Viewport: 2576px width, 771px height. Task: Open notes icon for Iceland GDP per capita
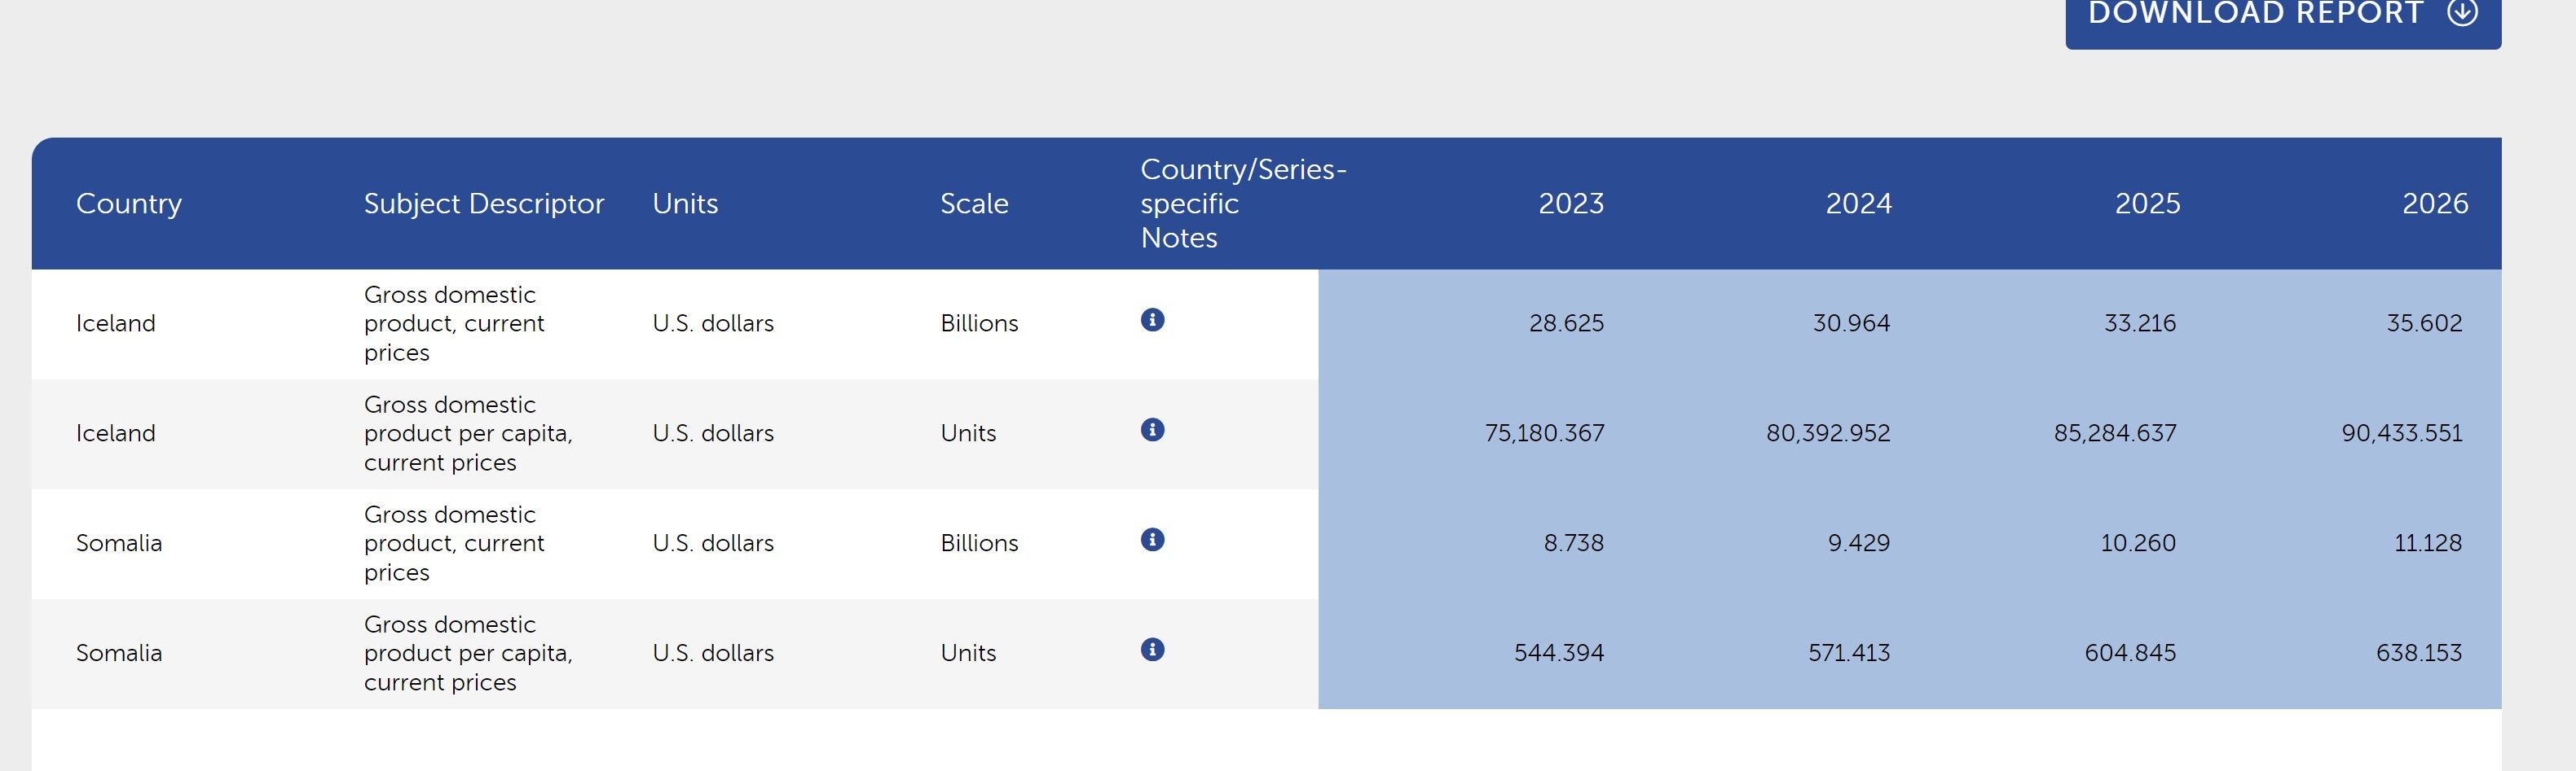pos(1152,429)
